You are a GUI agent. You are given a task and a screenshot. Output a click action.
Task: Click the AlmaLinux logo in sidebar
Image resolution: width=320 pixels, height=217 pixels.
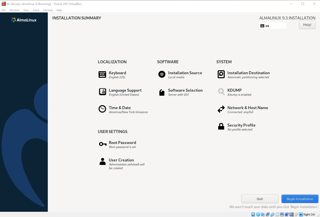pos(24,20)
